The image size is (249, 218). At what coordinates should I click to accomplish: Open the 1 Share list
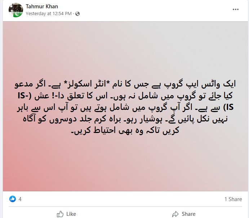(233, 199)
